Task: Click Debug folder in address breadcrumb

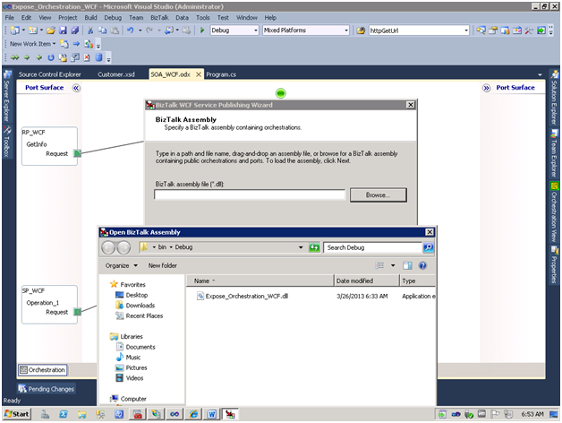Action: pos(183,247)
